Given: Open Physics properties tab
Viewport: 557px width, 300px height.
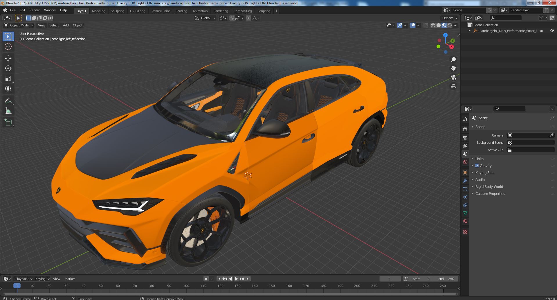Looking at the screenshot, I should click(x=465, y=197).
